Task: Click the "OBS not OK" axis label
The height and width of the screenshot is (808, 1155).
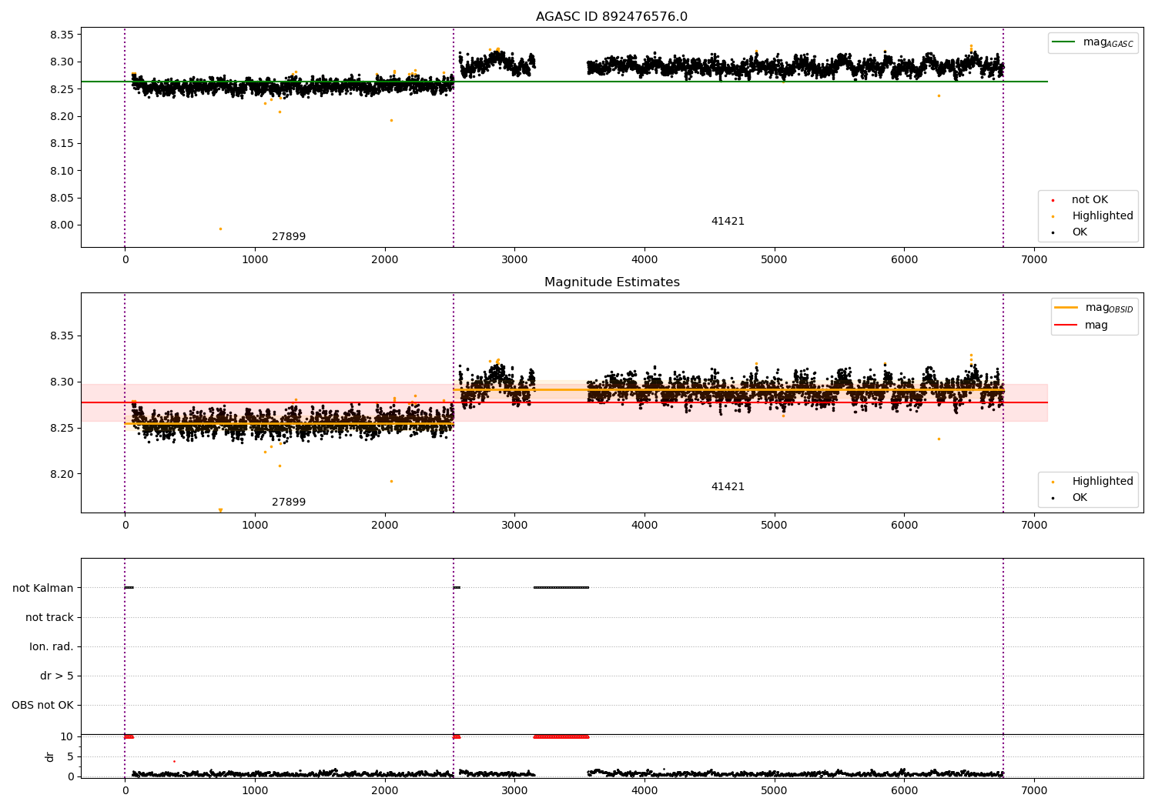Action: [x=42, y=705]
